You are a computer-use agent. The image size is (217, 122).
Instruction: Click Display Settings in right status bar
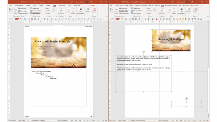pyautogui.click(x=163, y=121)
